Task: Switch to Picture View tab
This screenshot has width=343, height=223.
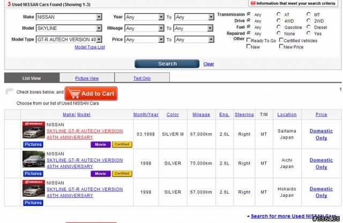Action: point(87,78)
